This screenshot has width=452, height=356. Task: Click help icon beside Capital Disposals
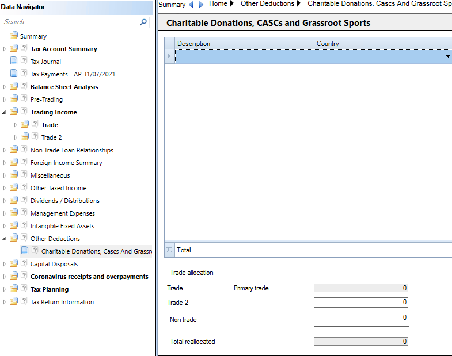tap(24, 263)
